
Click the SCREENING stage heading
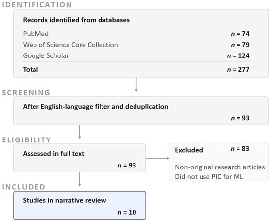(x=26, y=93)
